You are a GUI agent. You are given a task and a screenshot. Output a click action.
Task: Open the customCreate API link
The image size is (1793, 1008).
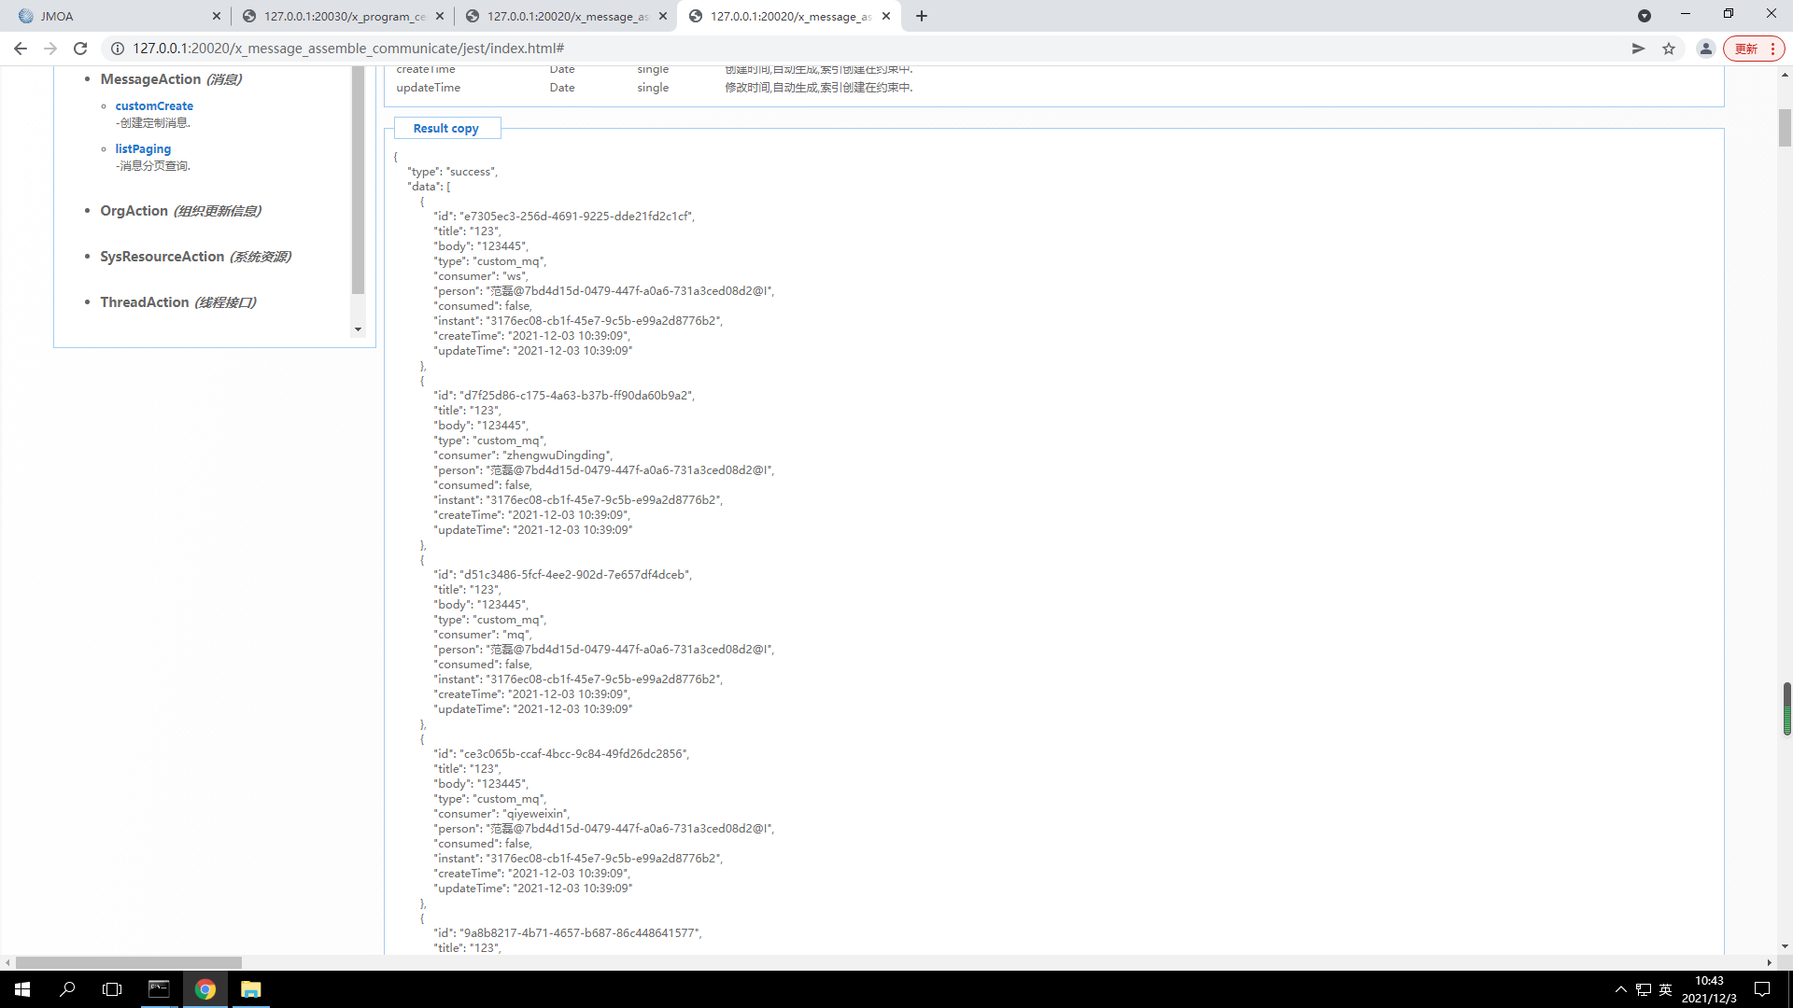154,105
